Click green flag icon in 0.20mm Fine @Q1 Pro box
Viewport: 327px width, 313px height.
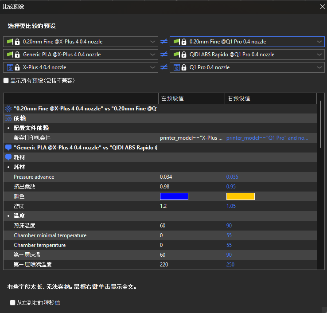click(x=177, y=42)
